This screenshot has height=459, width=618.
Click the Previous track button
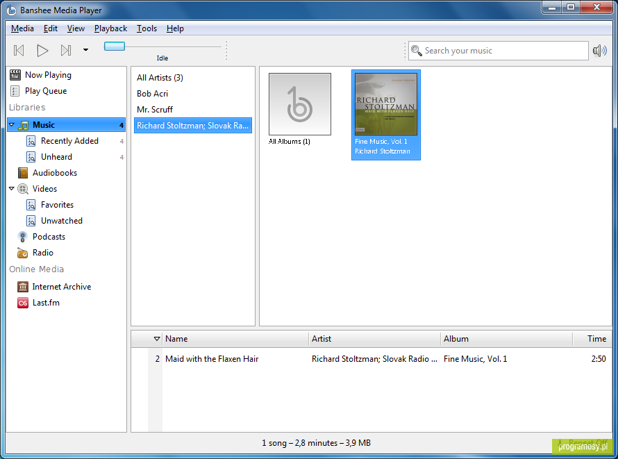19,51
